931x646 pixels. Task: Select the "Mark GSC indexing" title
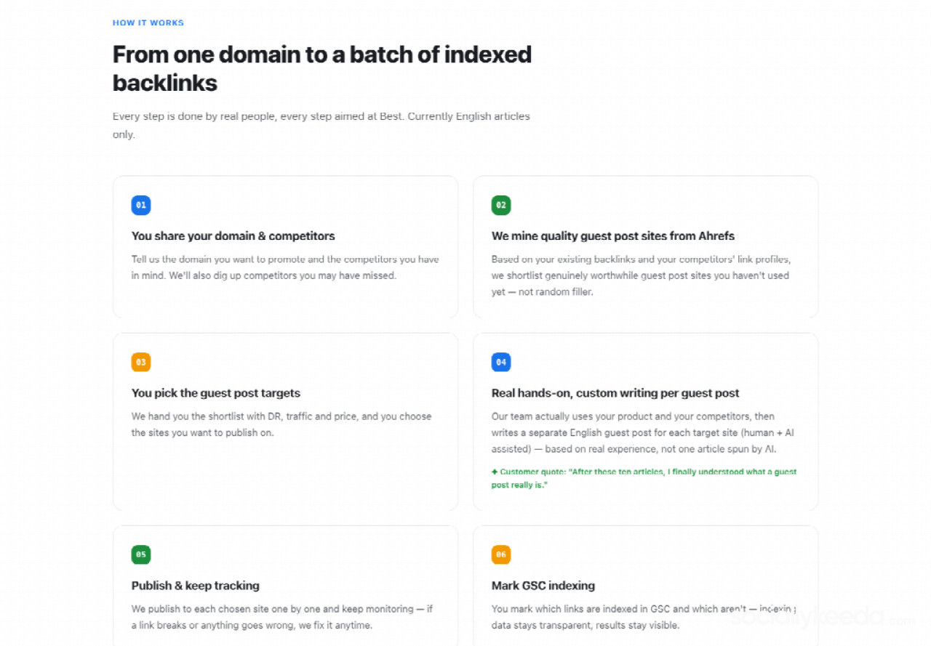[x=543, y=586]
